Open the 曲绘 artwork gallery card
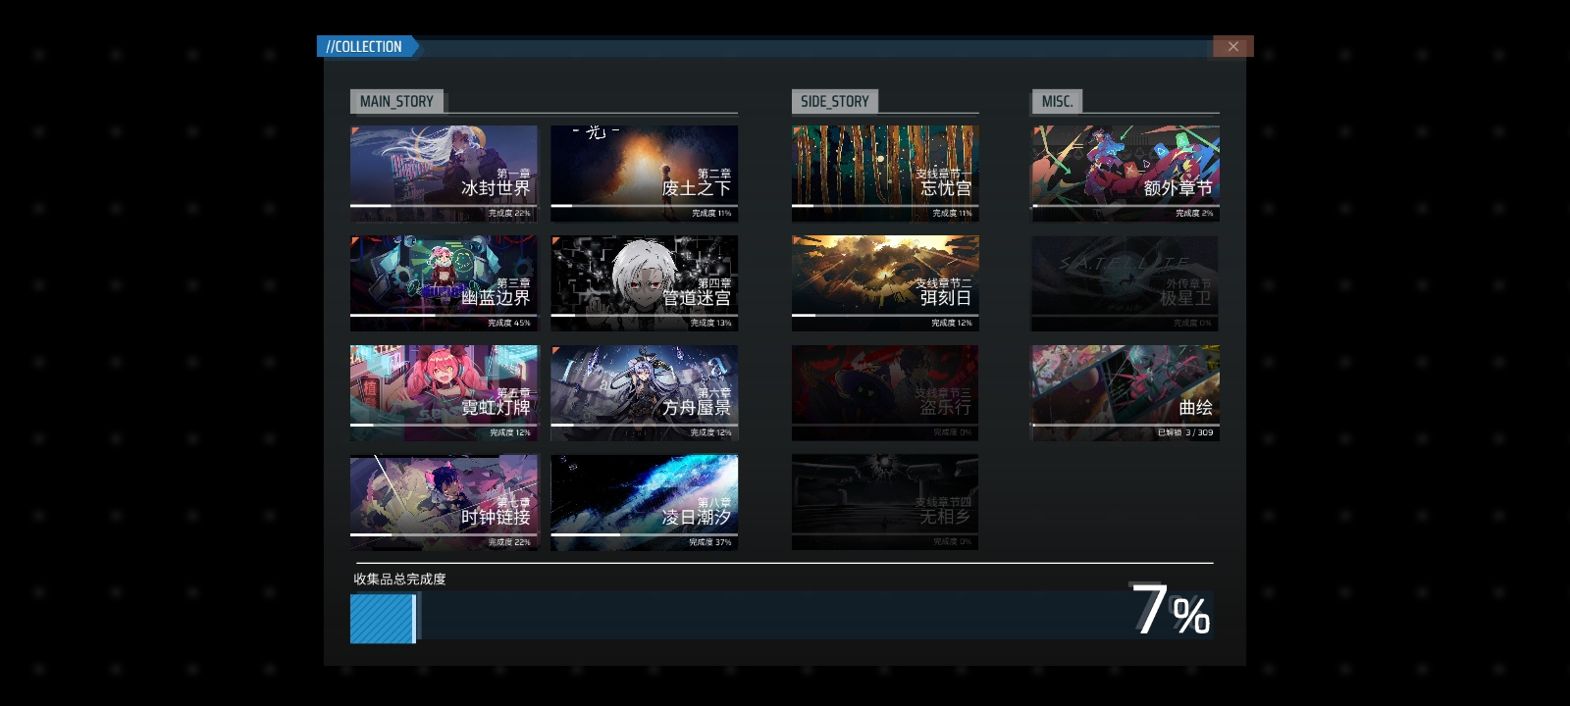 (1125, 392)
